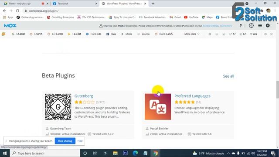Image resolution: width=279 pixels, height=157 pixels.
Task: Open the Preferred Languages plugin title
Action: (192, 96)
